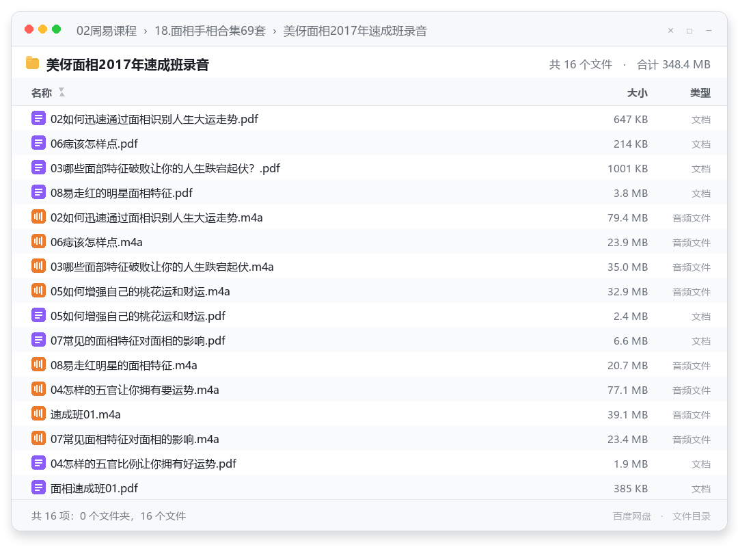
Task: Toggle the sort arrow next to 名称
Action: pyautogui.click(x=61, y=92)
